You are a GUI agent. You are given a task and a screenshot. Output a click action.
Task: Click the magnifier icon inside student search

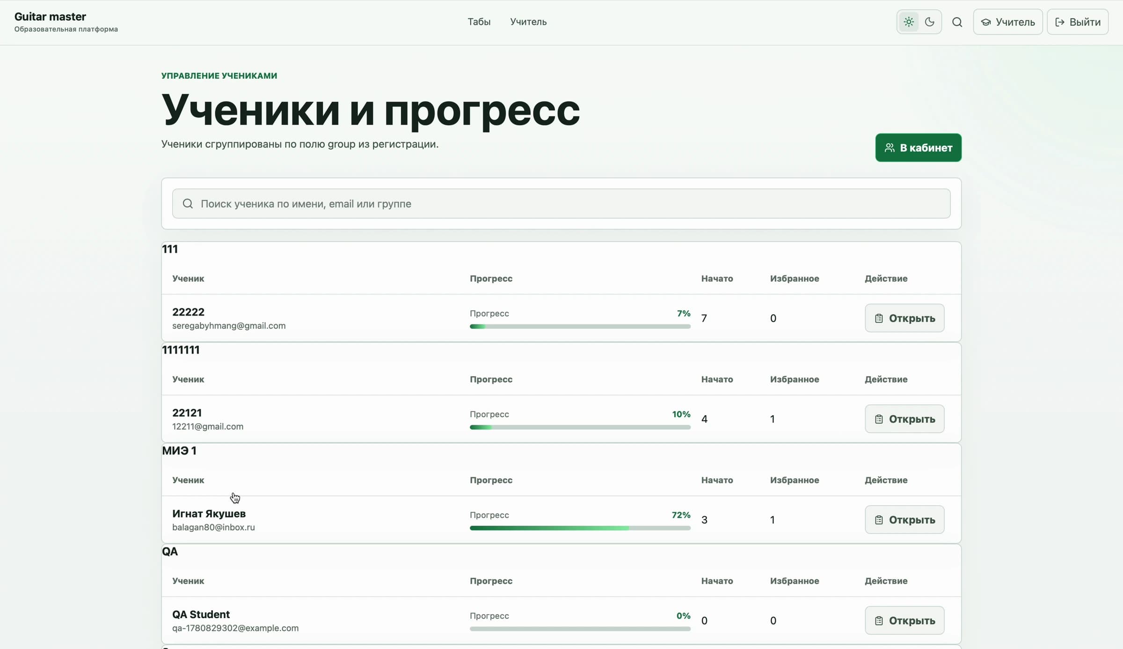point(188,204)
